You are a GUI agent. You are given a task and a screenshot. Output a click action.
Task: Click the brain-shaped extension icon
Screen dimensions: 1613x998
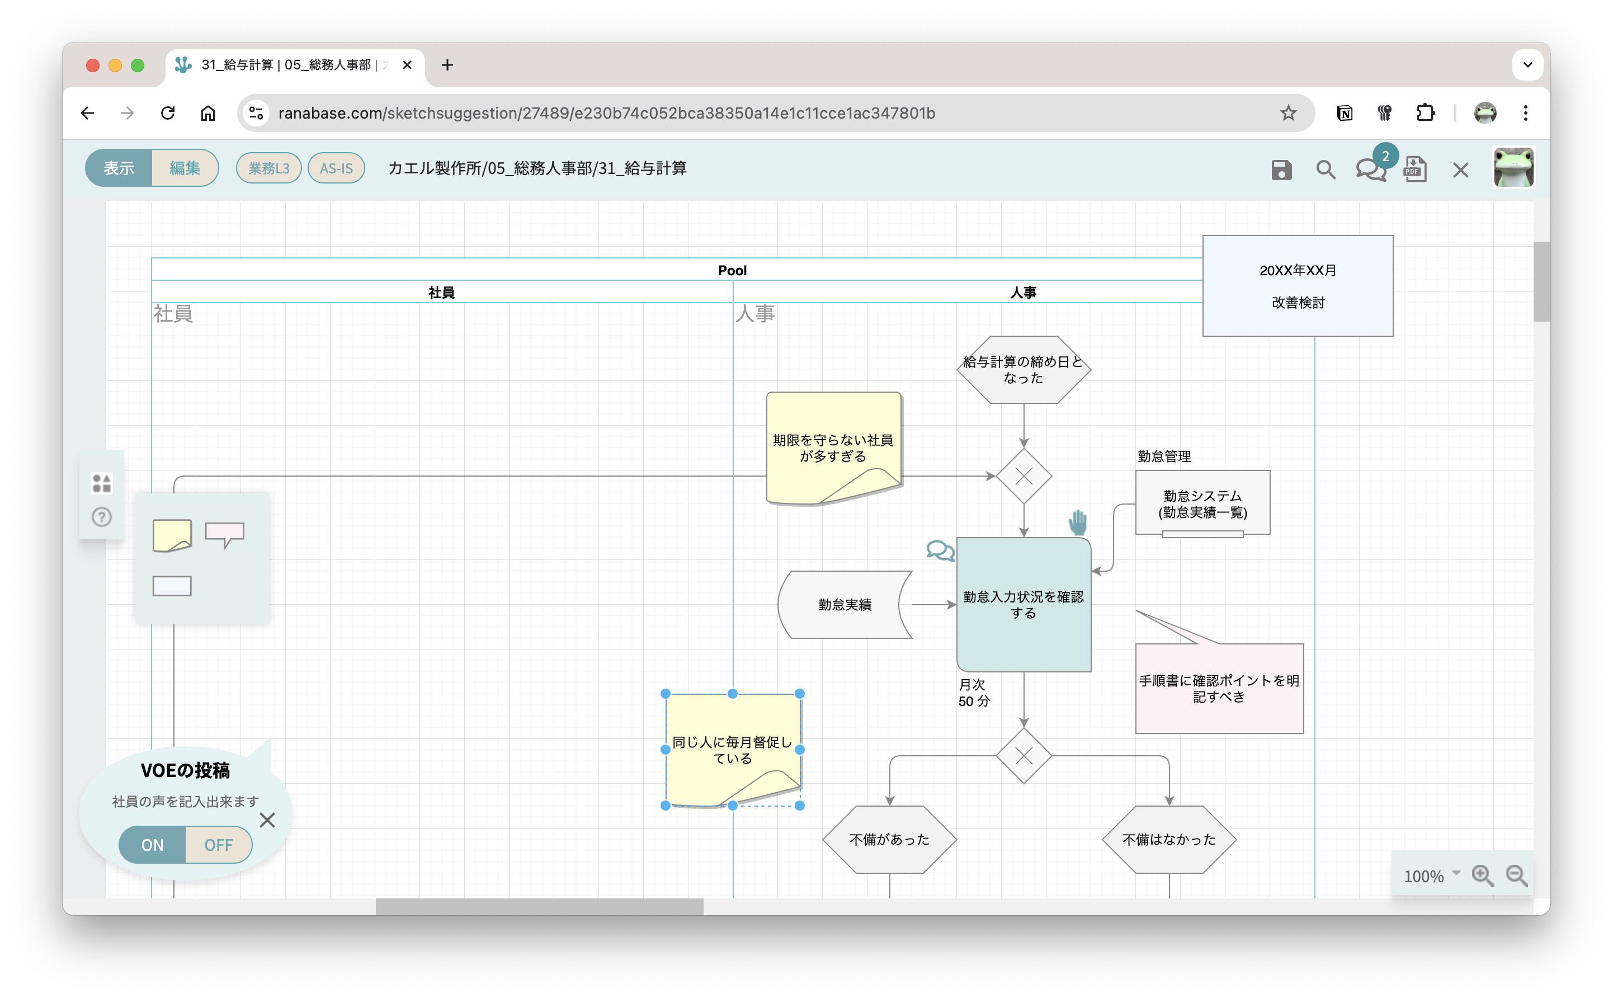[x=1384, y=113]
